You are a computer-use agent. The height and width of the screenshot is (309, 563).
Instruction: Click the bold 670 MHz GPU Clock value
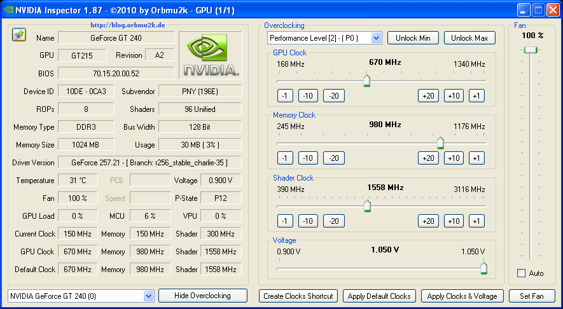385,62
